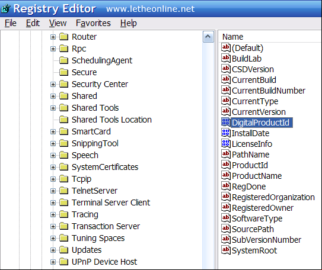Screen dimensions: 322x270
Task: Open the File menu
Action: click(11, 23)
